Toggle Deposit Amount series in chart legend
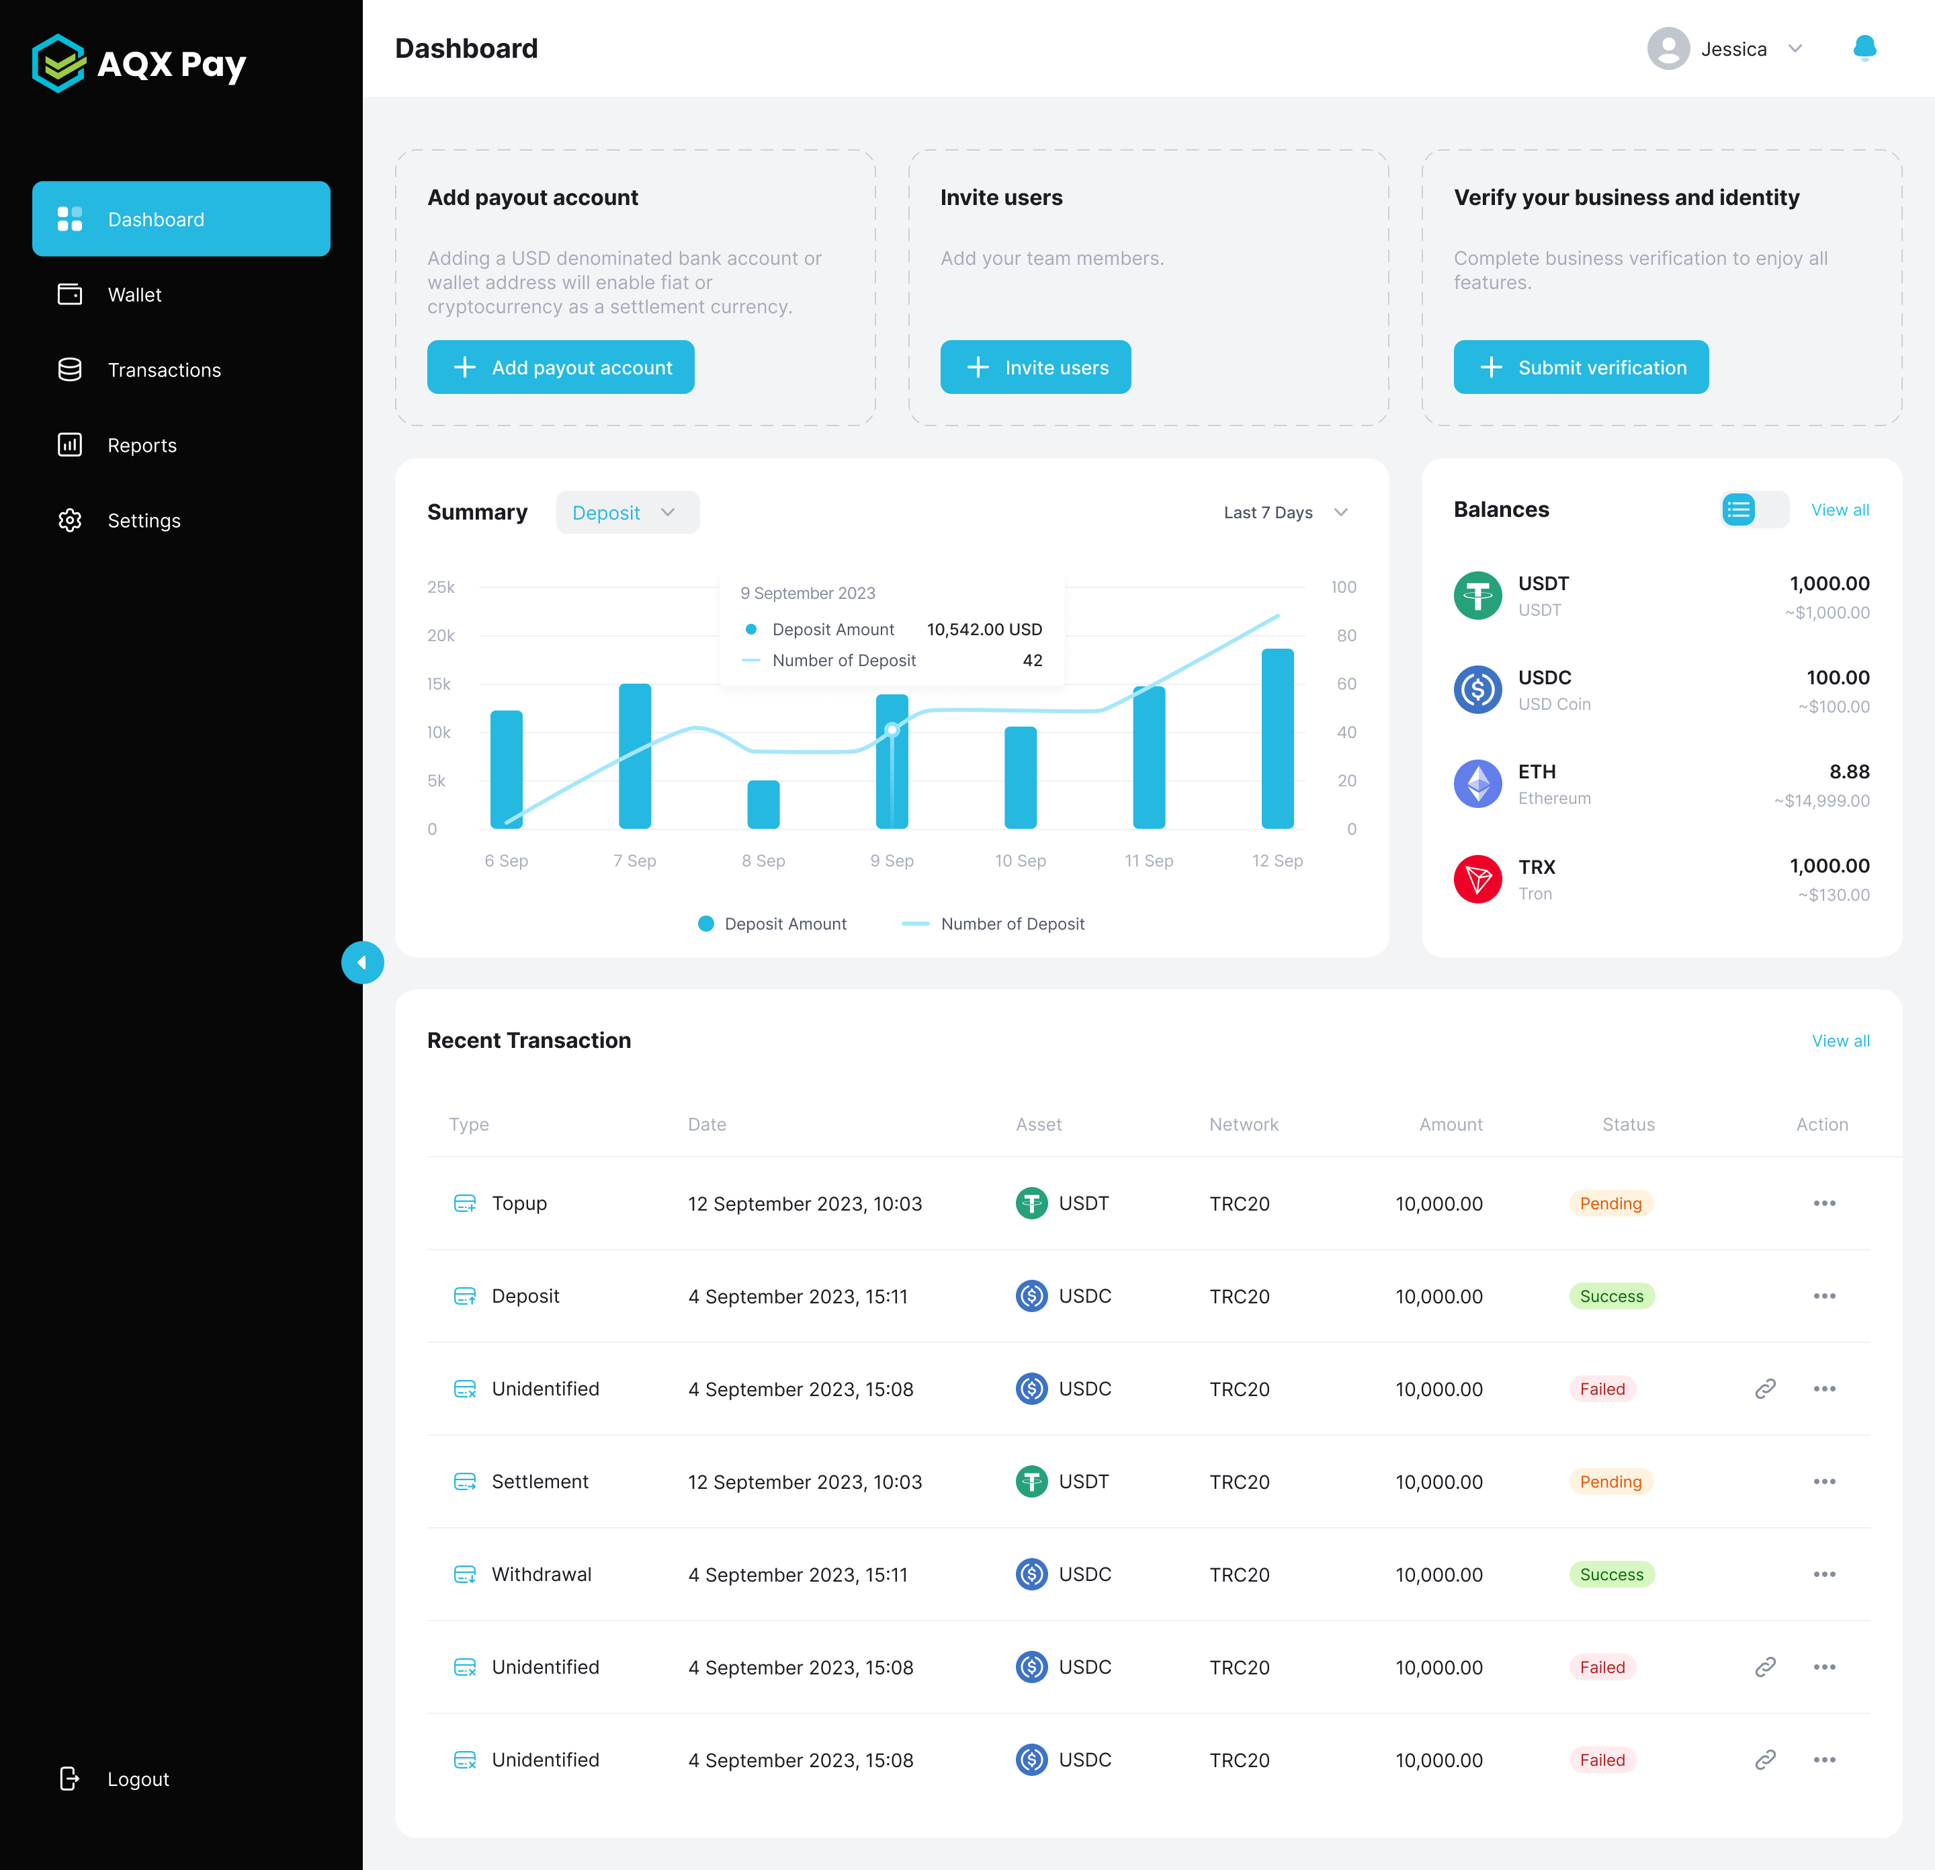This screenshot has height=1870, width=1935. 772,924
